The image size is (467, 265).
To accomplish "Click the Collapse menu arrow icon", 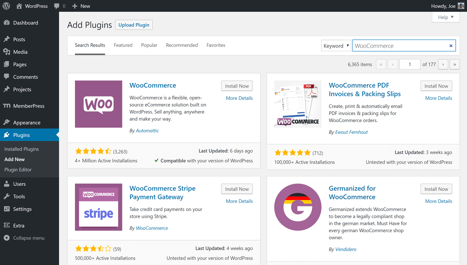I will (7, 238).
